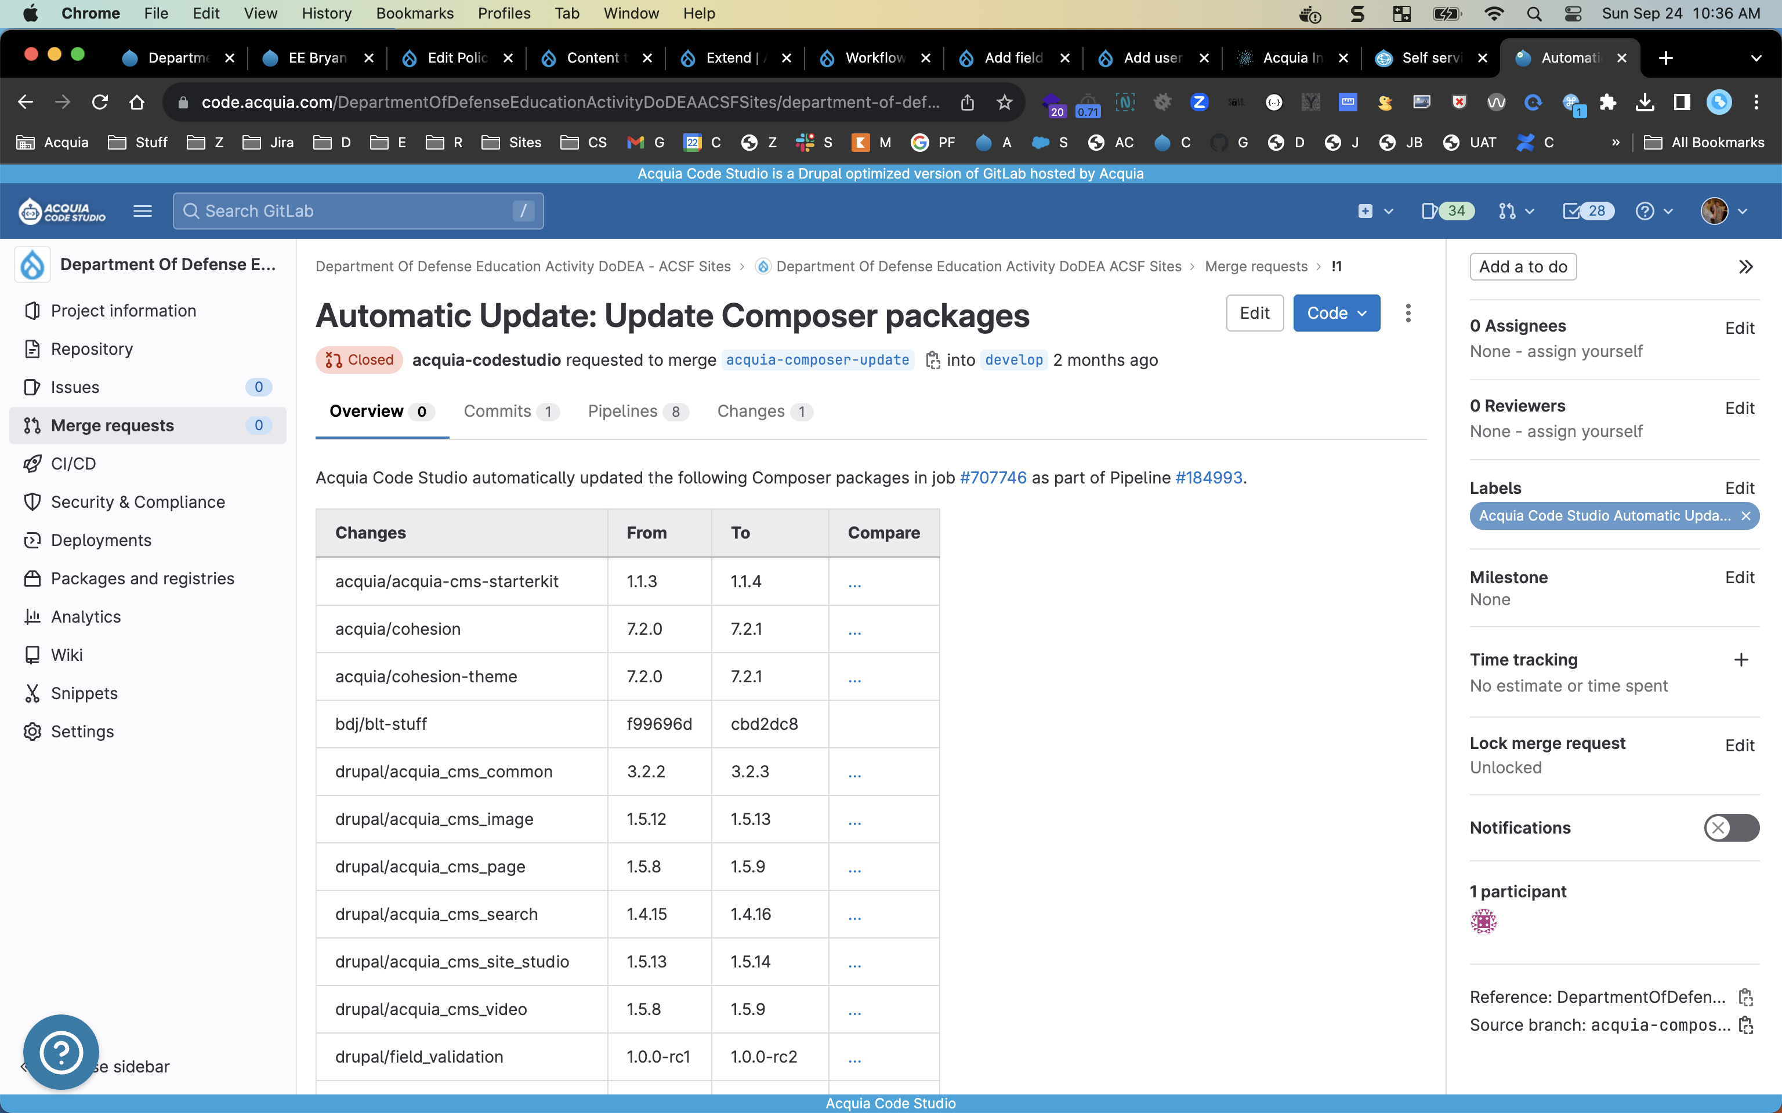The height and width of the screenshot is (1113, 1782).
Task: Expand the Code dropdown button
Action: click(x=1336, y=313)
